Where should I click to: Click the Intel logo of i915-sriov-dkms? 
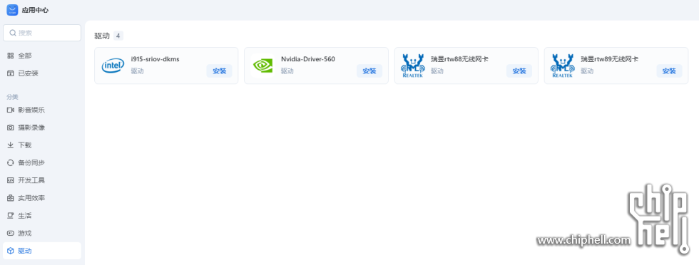(113, 66)
